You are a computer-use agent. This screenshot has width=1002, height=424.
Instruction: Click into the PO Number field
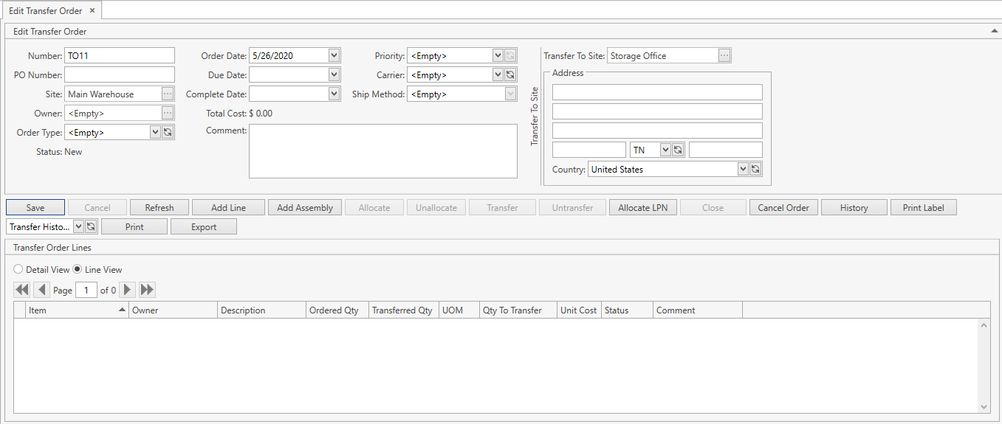tap(120, 75)
